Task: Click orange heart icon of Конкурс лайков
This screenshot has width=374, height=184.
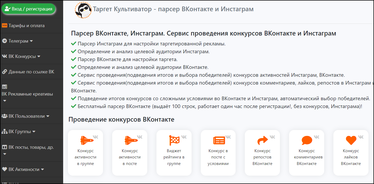Action: [351, 140]
